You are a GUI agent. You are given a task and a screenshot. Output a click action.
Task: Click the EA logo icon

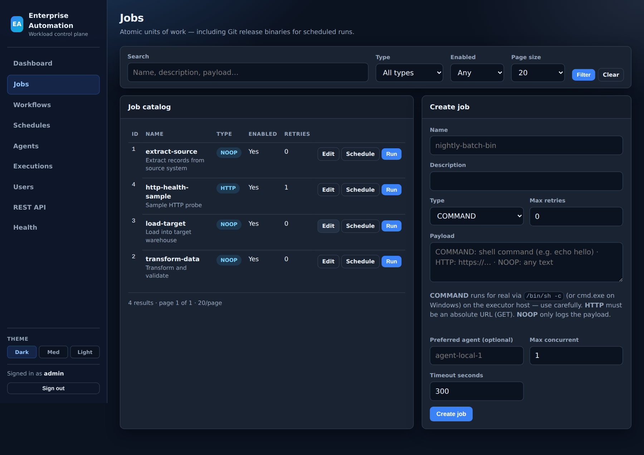pos(17,24)
